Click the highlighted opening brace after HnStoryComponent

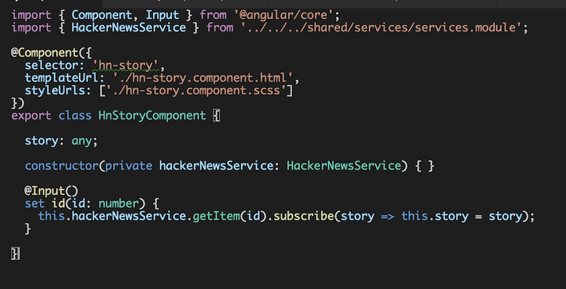click(x=216, y=116)
